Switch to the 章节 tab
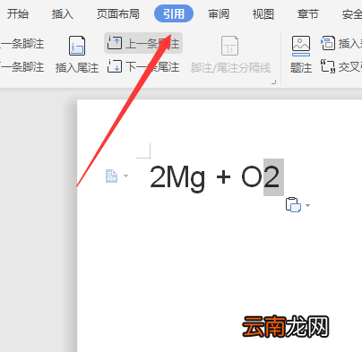The height and width of the screenshot is (352, 362). coord(308,13)
